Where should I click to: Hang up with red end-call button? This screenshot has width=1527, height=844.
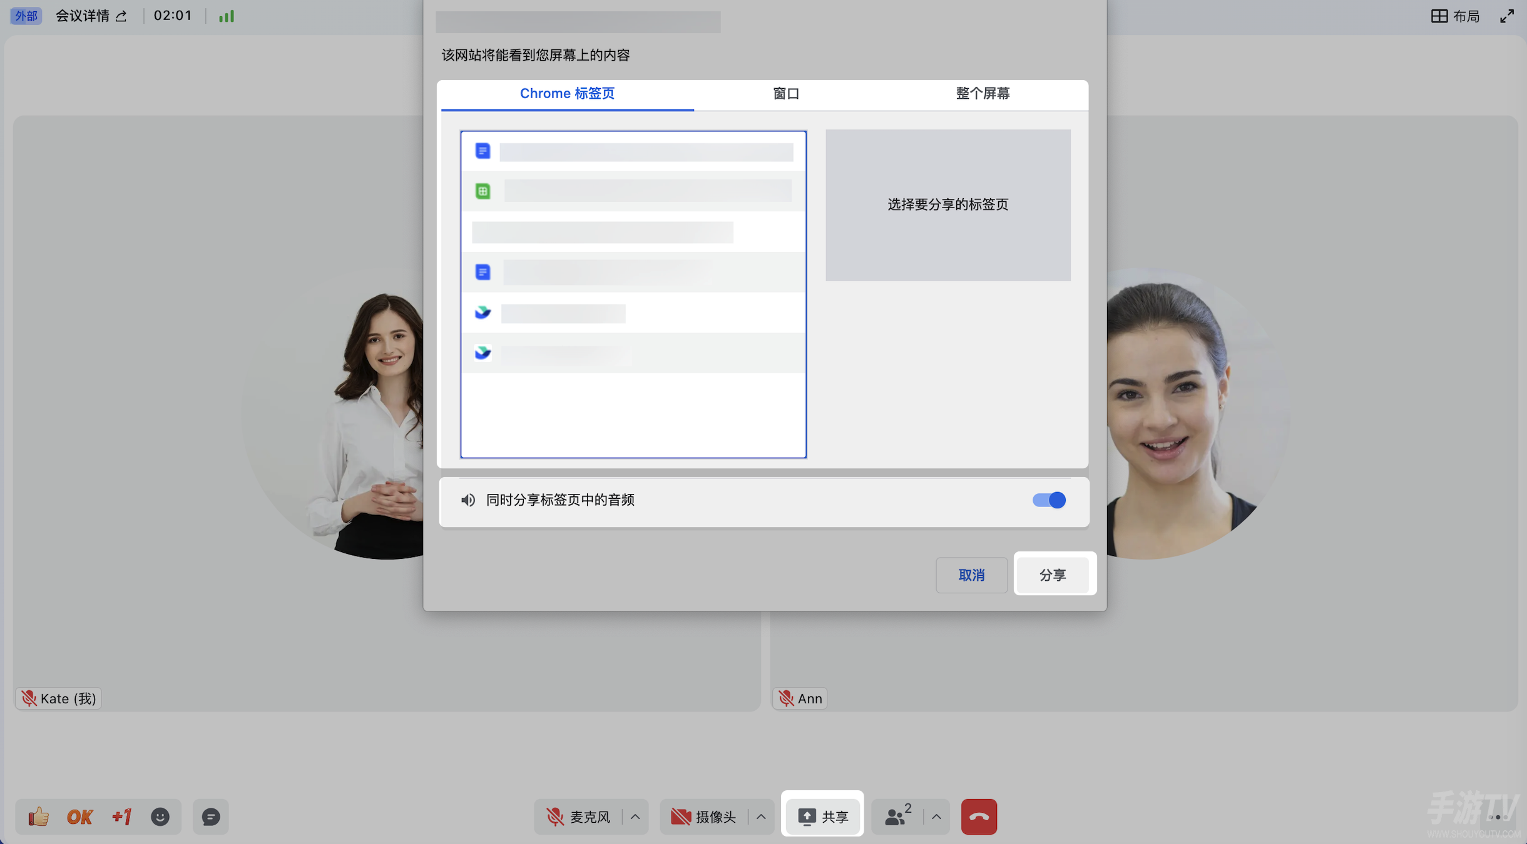click(x=979, y=816)
